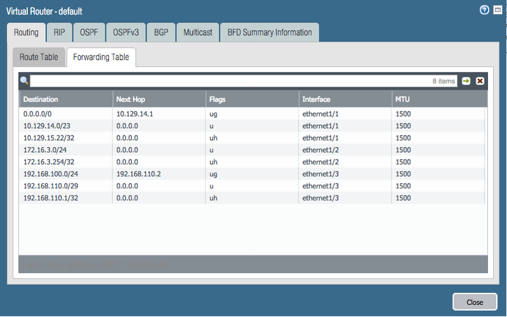Screen dimensions: 507x317
Task: Click the green arrow apply filter icon
Action: click(x=466, y=81)
